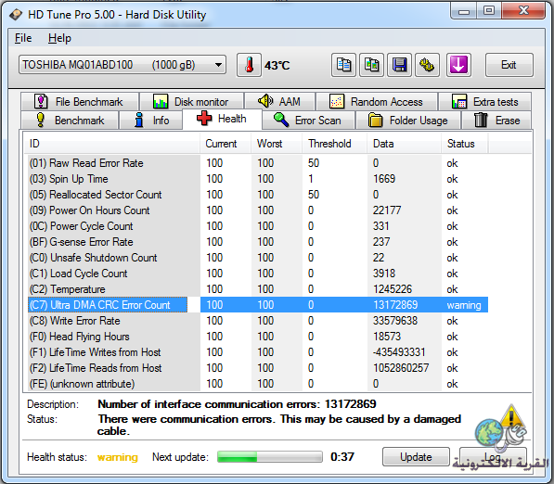Click the data value 18573
Screen dimensions: 554x484
pos(387,337)
